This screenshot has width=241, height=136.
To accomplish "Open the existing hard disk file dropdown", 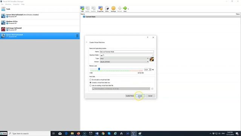I will 121,89.
